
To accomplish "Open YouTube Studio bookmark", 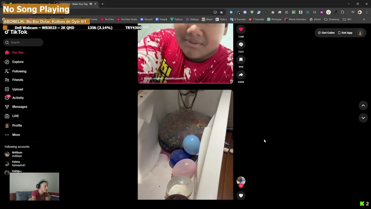I will click(x=127, y=19).
